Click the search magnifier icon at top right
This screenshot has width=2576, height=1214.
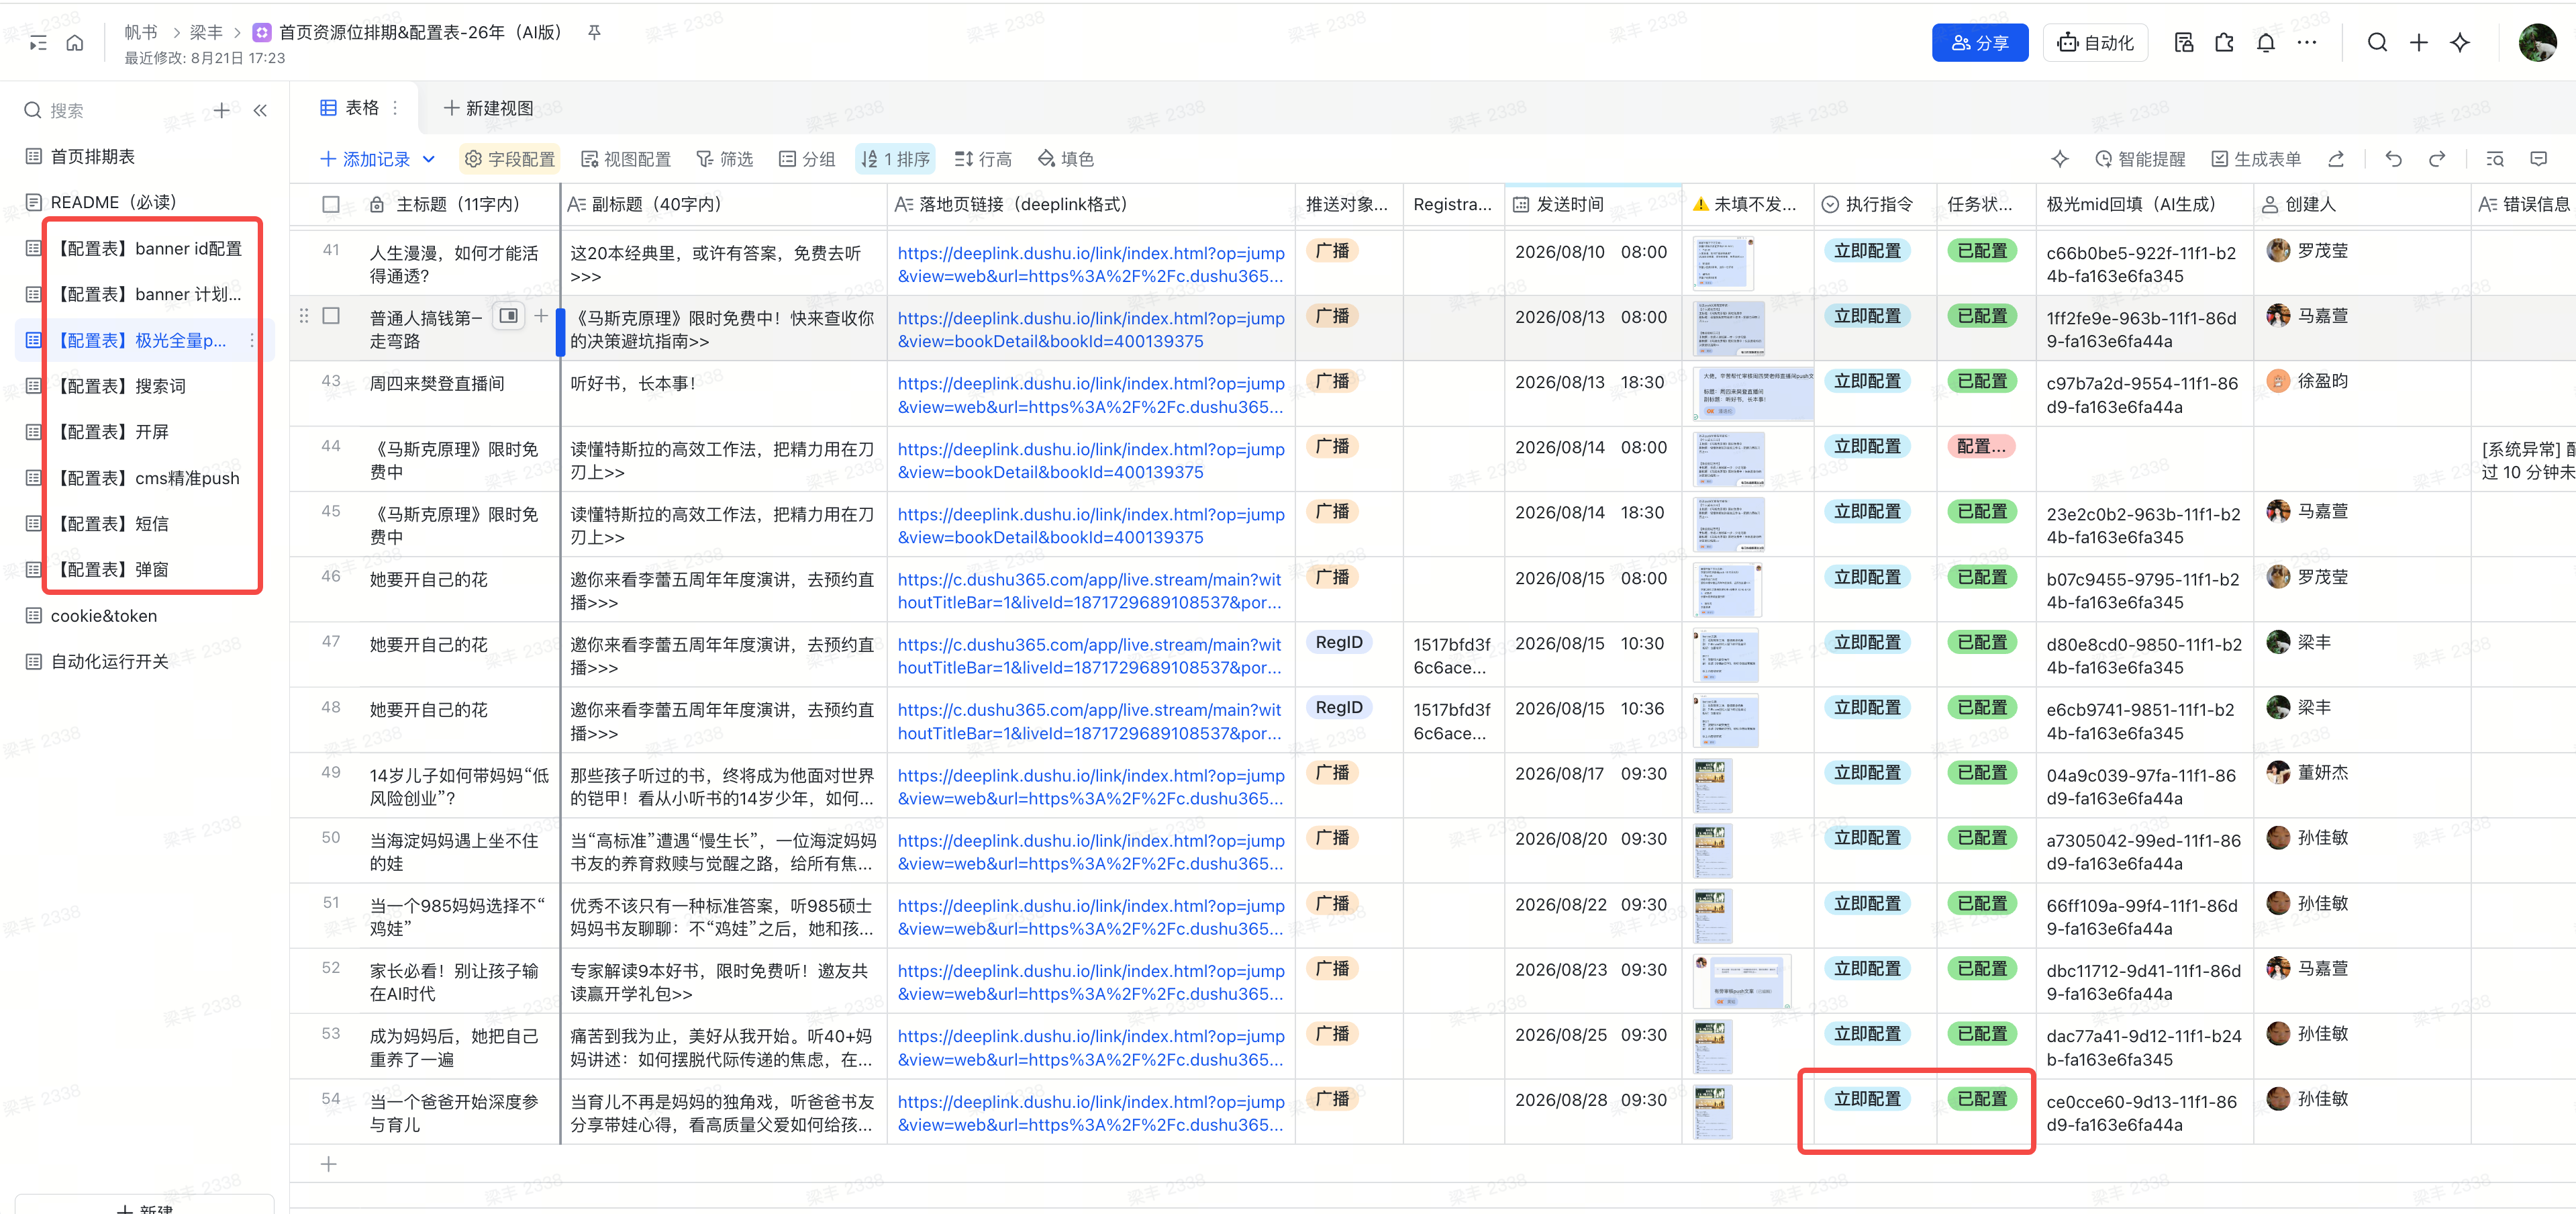pos(2377,43)
